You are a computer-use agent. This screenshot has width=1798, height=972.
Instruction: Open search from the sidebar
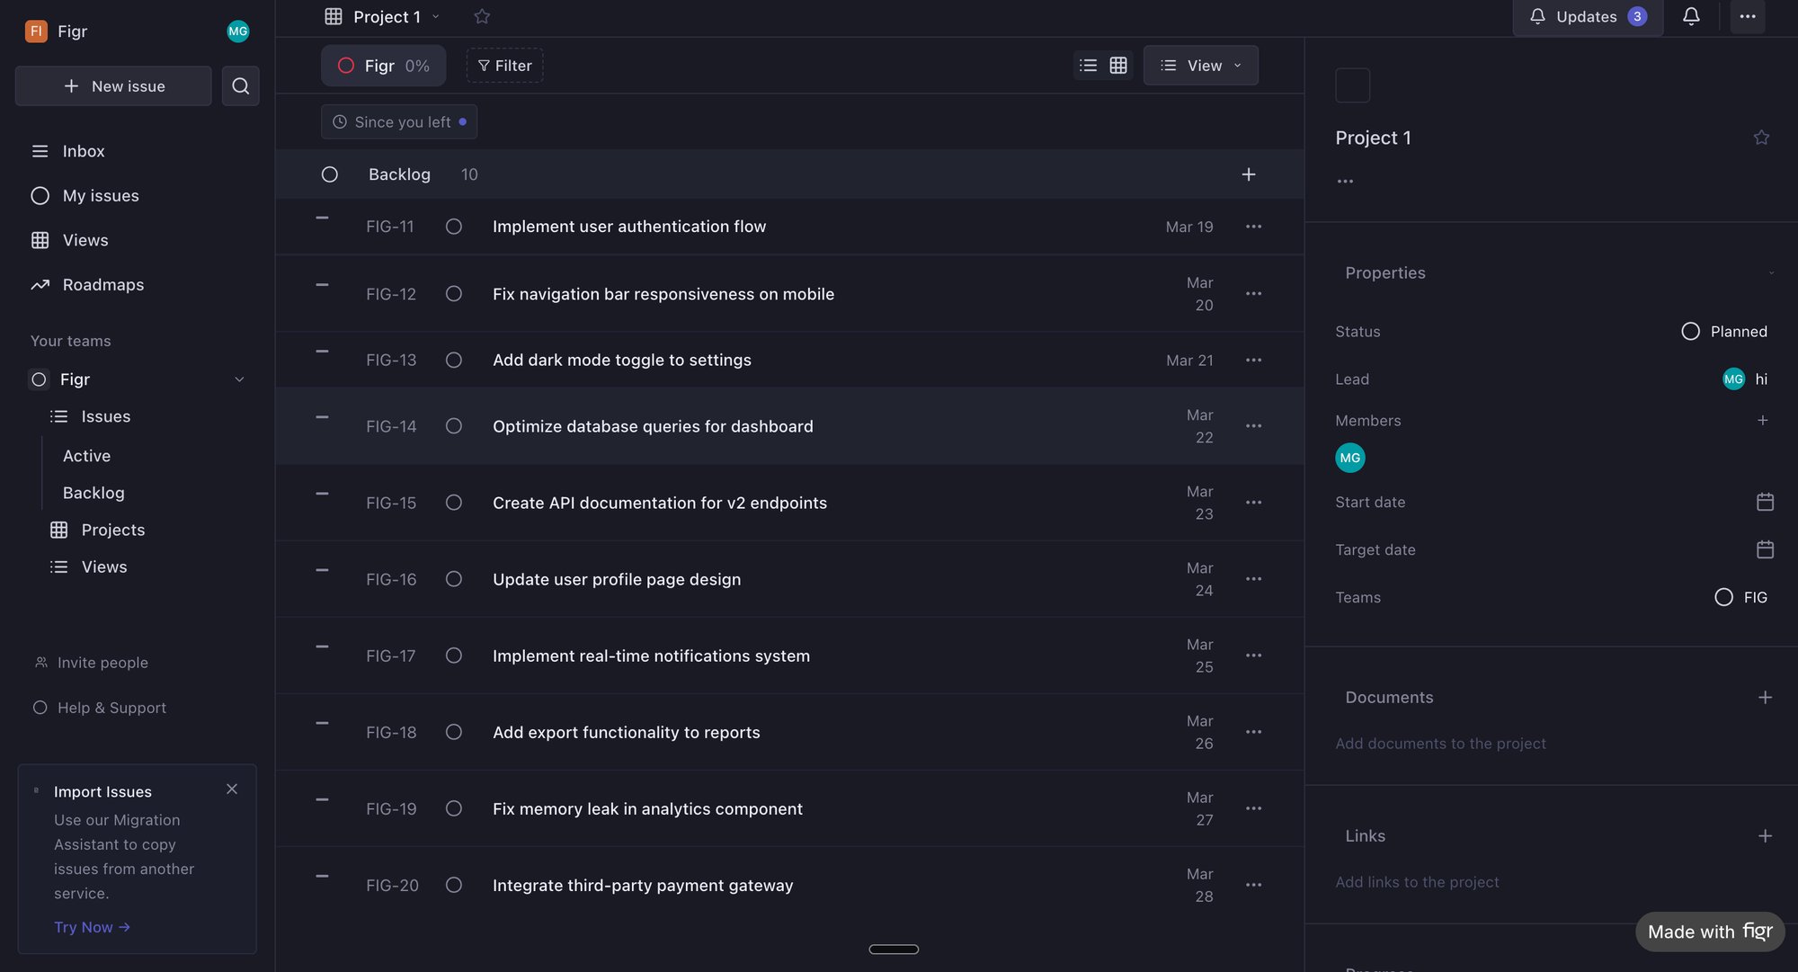click(x=240, y=85)
